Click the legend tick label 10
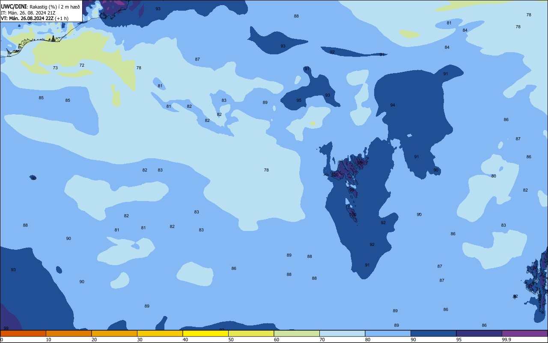The image size is (548, 343). click(48, 340)
